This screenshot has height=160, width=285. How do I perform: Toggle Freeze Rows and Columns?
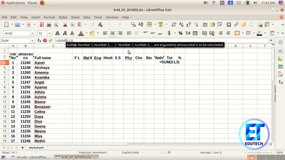point(267,24)
